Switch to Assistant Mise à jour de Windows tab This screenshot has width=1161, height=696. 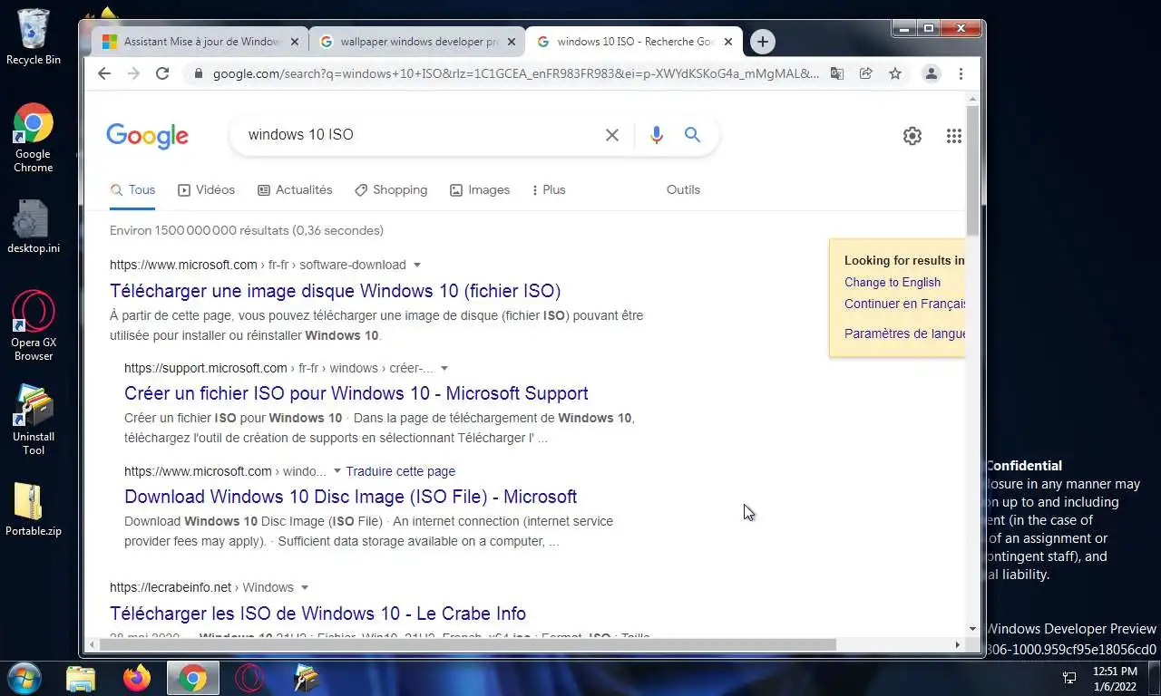(x=200, y=42)
